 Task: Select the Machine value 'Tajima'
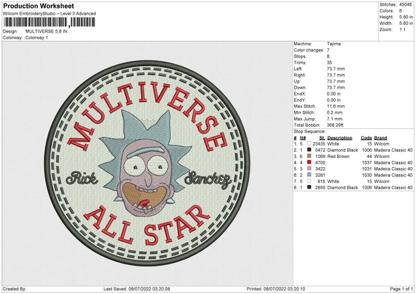point(333,44)
